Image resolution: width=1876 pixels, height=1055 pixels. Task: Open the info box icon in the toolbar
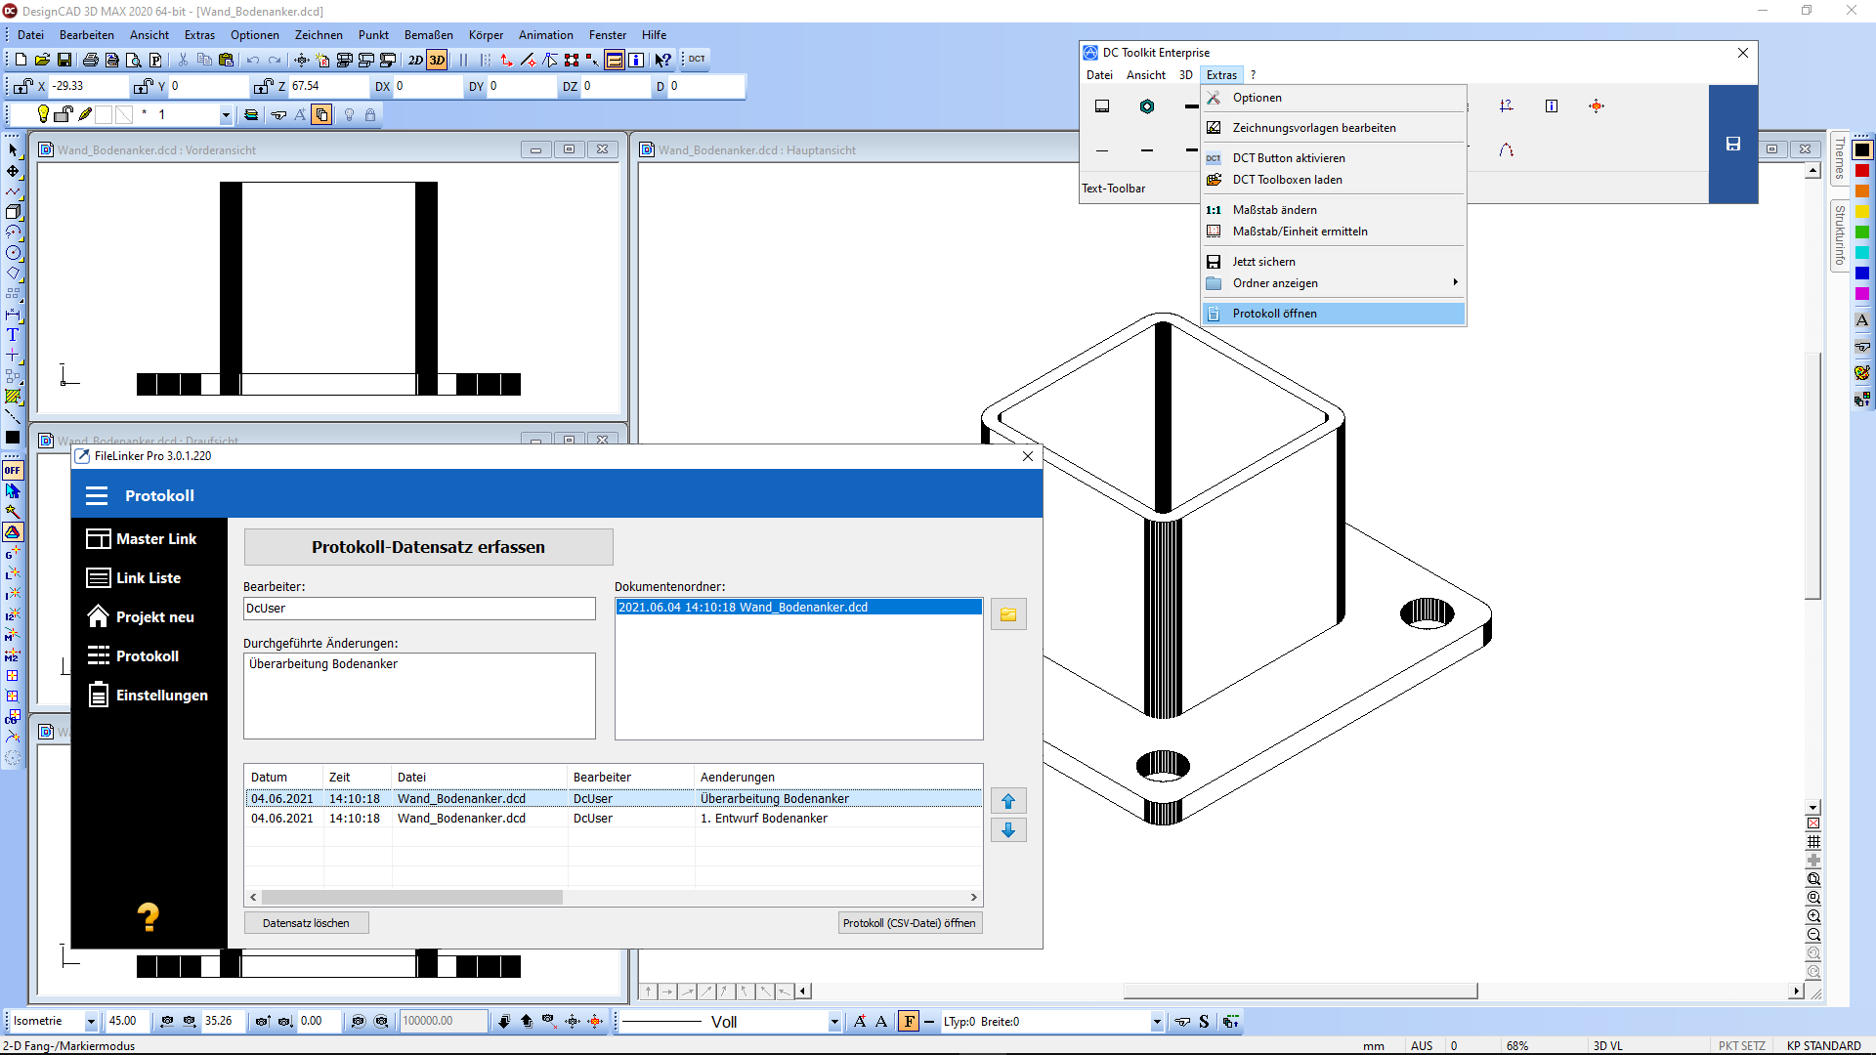(x=636, y=60)
